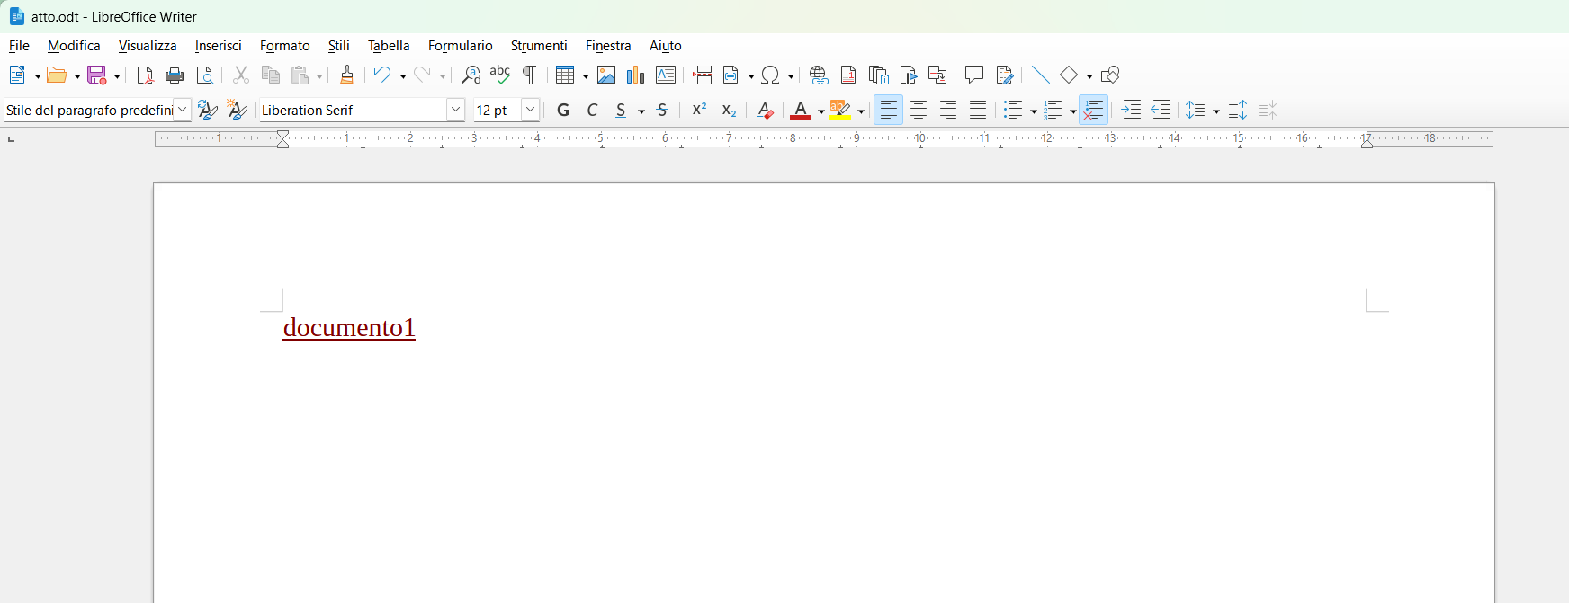
Task: Toggle Italic (C) formatting
Action: coord(592,111)
